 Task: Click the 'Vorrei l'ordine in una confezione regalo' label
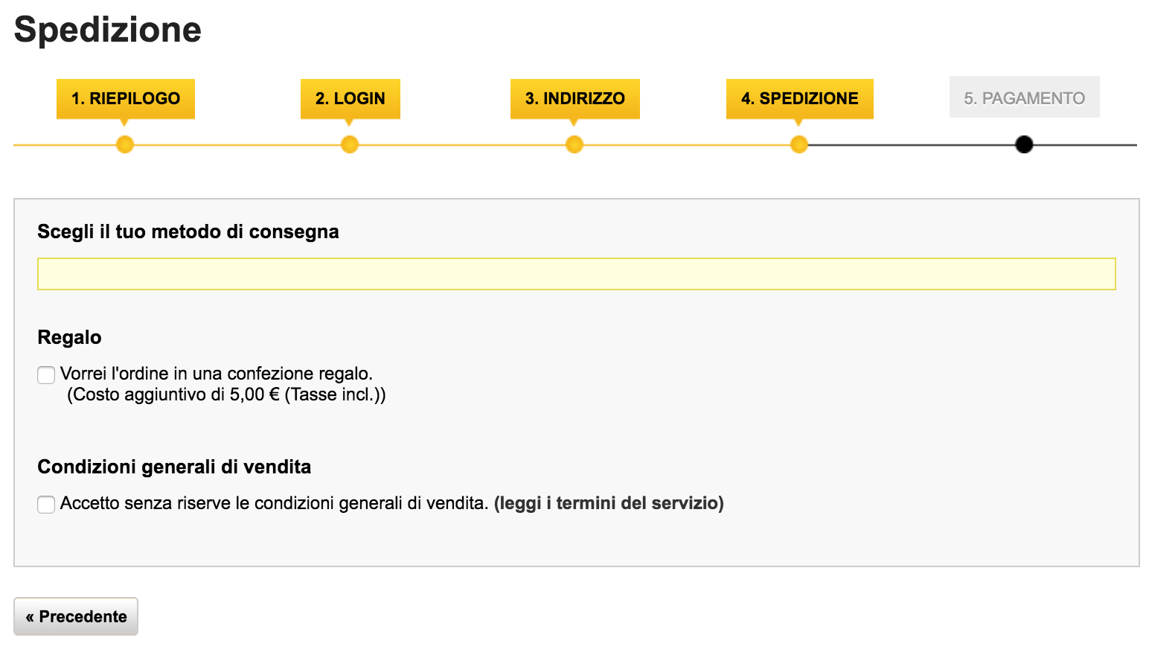(x=217, y=374)
